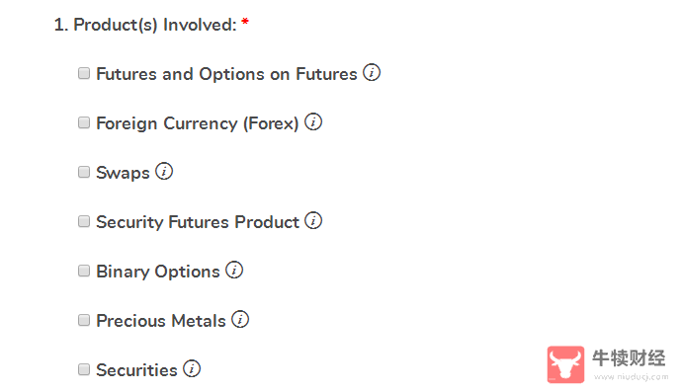This screenshot has width=681, height=392.
Task: Select the Security Futures Product checkbox
Action: pyautogui.click(x=84, y=221)
